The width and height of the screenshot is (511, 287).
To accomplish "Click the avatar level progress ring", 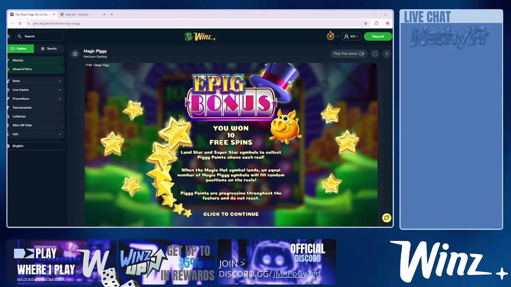I will (x=330, y=36).
